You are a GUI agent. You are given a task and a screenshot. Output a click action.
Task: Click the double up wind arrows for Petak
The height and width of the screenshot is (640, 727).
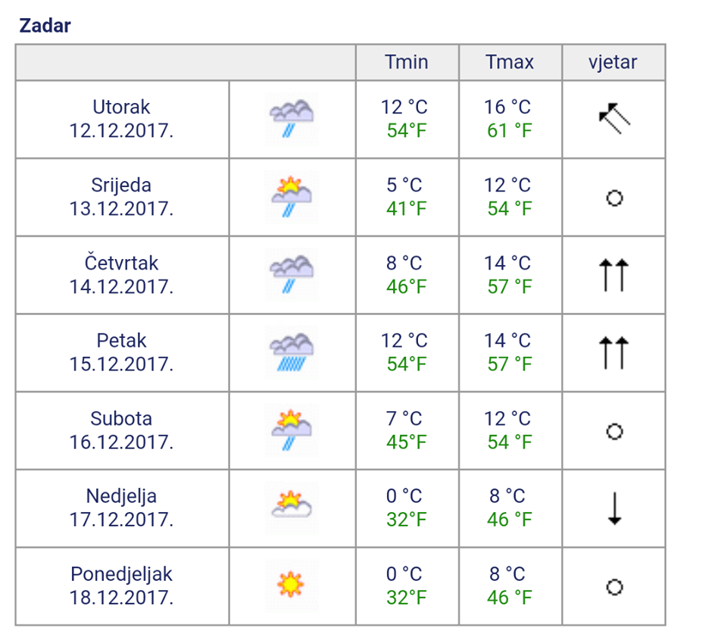point(614,353)
